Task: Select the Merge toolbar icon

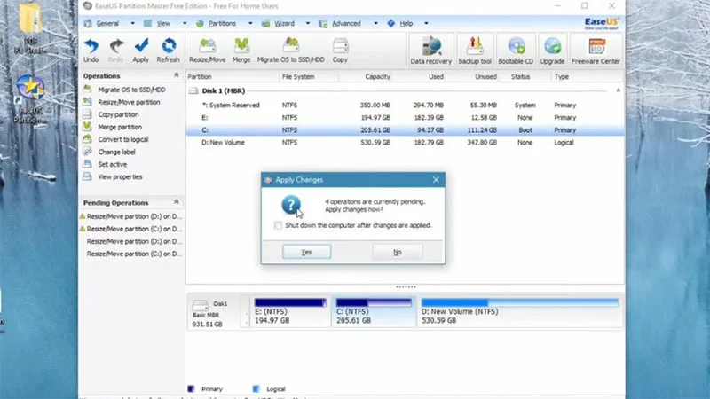Action: click(241, 50)
